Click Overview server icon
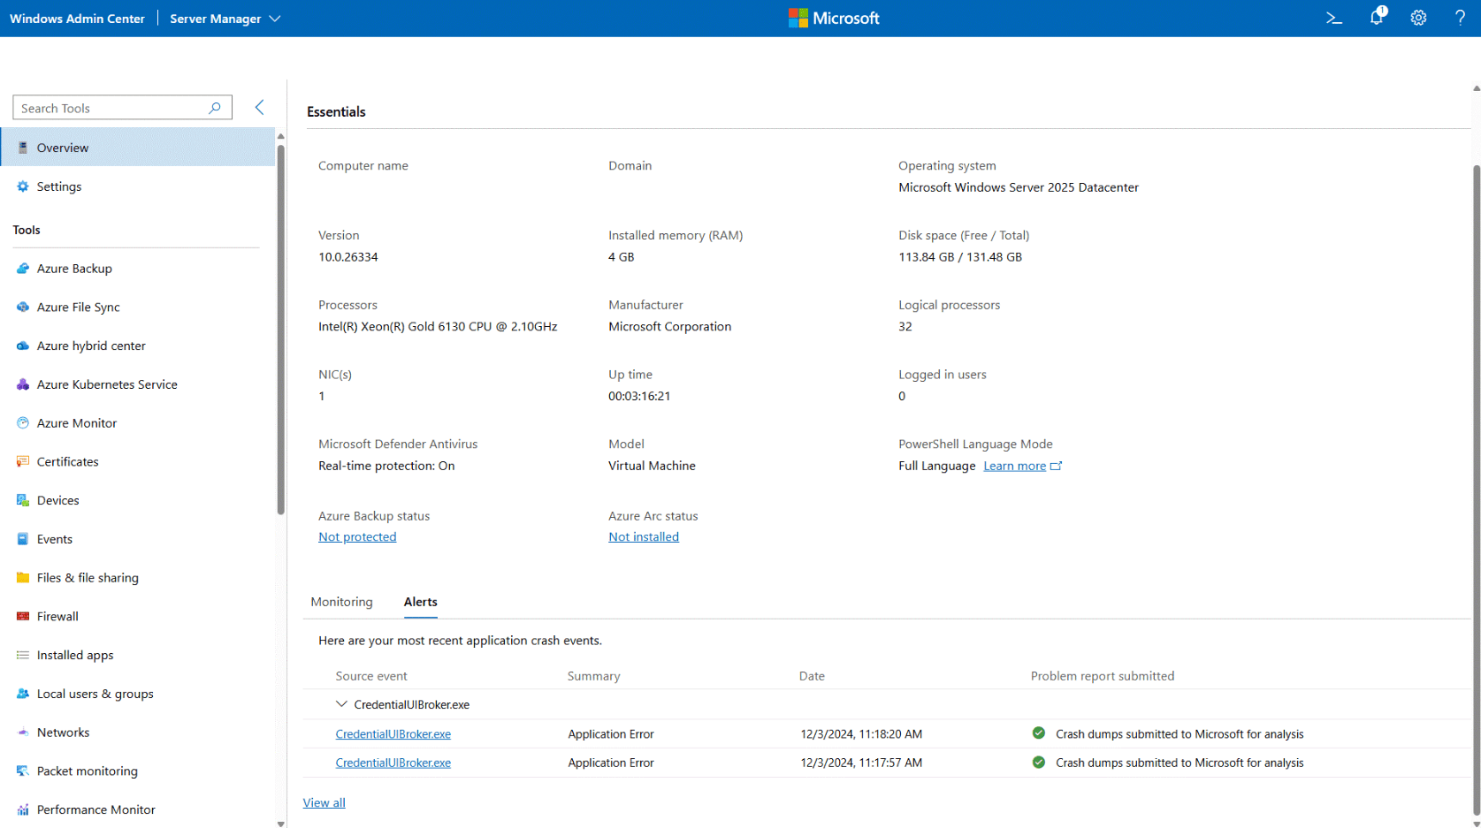Image resolution: width=1481 pixels, height=828 pixels. pos(23,148)
